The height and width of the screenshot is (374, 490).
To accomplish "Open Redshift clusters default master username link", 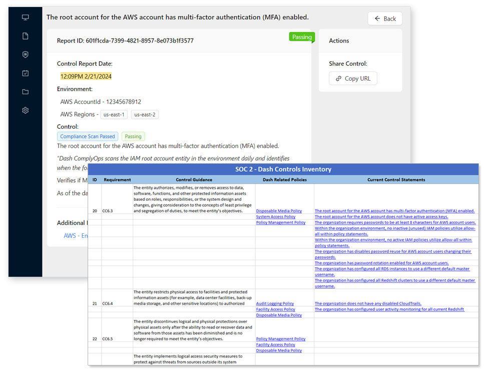I will pyautogui.click(x=395, y=283).
